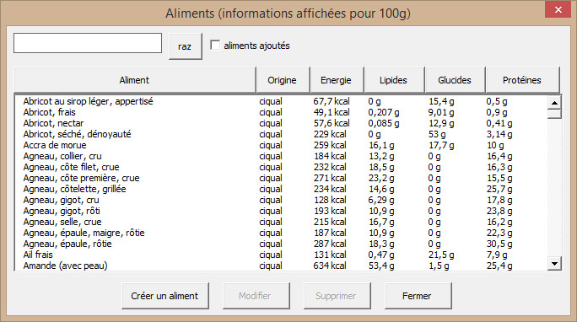Click the list scroll up arrow
Image resolution: width=577 pixels, height=322 pixels.
click(x=554, y=103)
